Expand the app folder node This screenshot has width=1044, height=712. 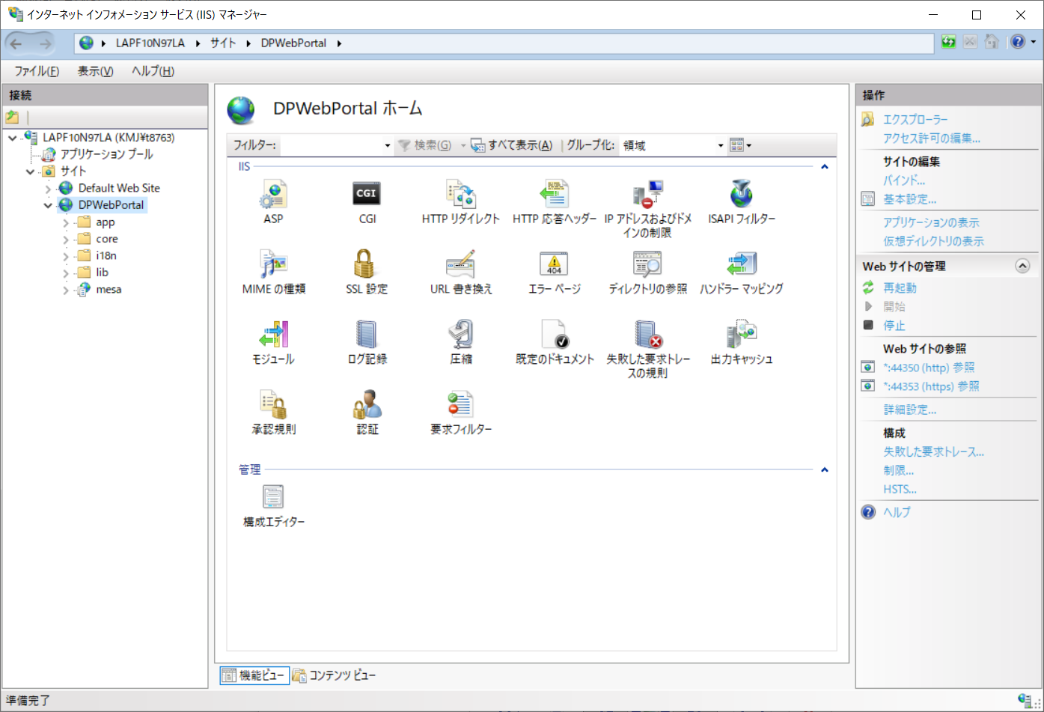click(66, 223)
